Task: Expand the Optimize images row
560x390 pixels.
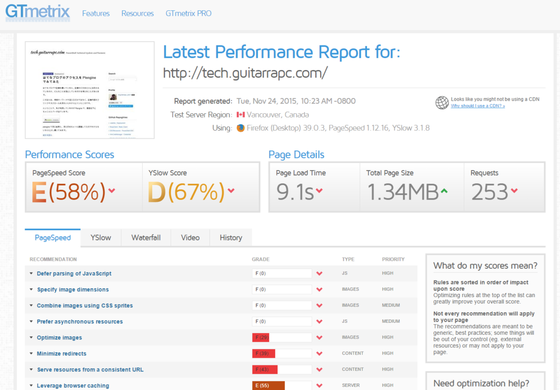Action: pyautogui.click(x=31, y=337)
